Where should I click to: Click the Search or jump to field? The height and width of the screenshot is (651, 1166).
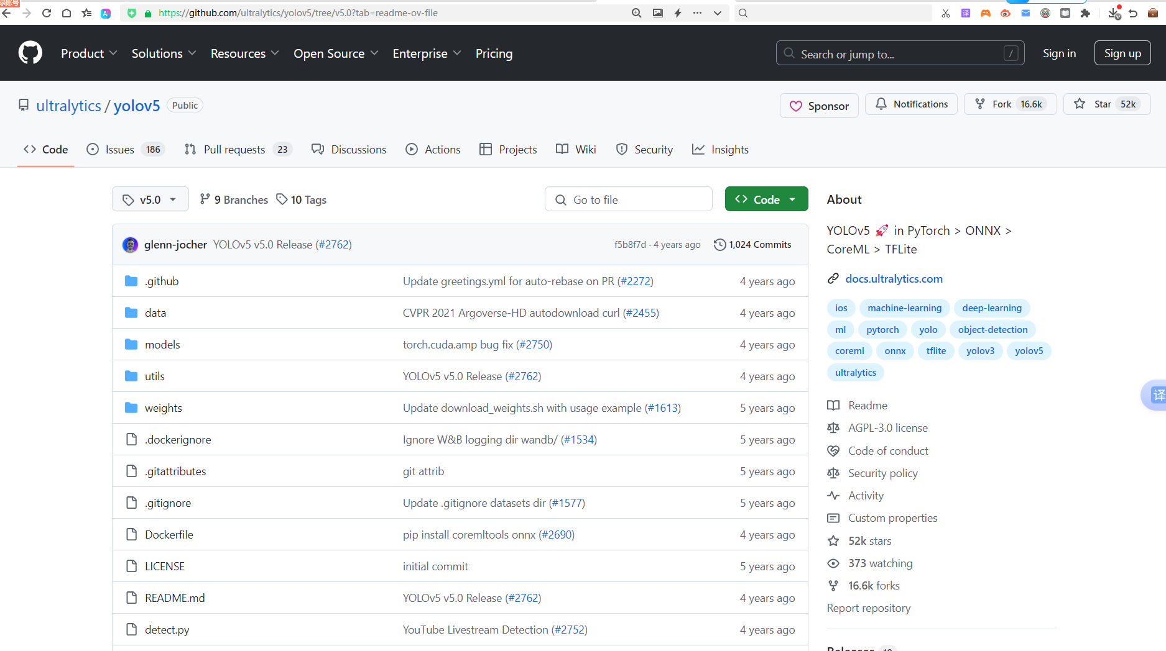point(900,53)
